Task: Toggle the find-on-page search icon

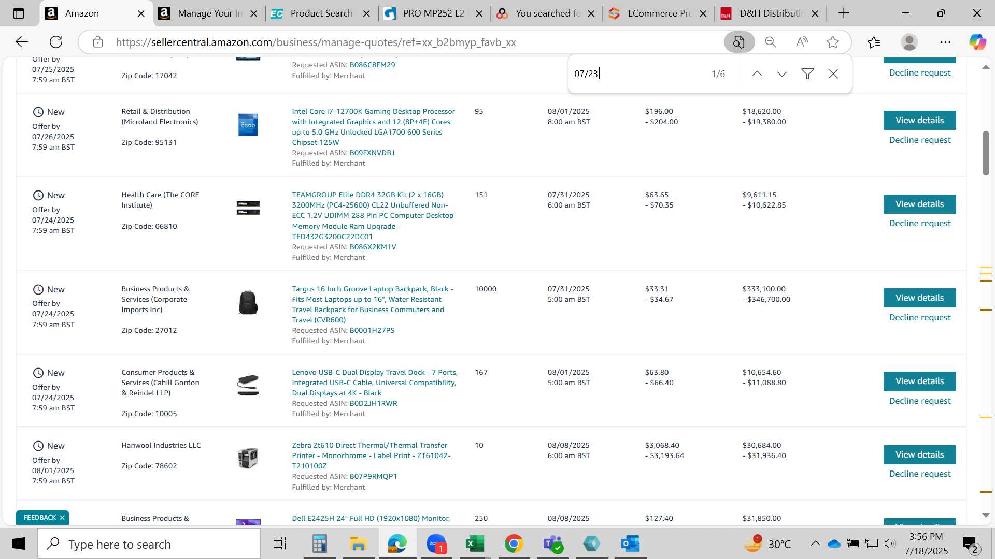Action: pos(739,42)
